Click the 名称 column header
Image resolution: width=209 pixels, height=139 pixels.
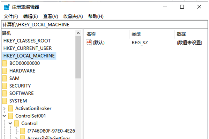point(106,34)
